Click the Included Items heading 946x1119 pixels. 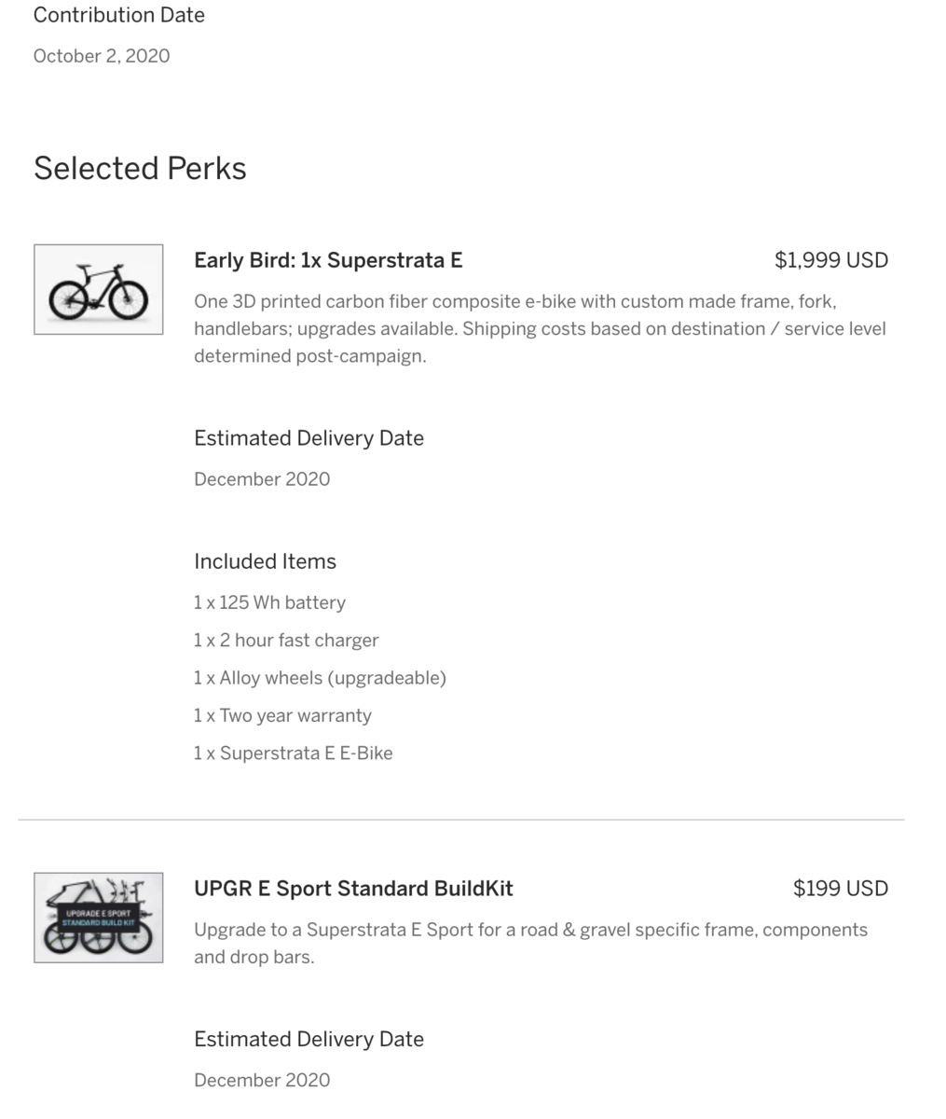265,561
